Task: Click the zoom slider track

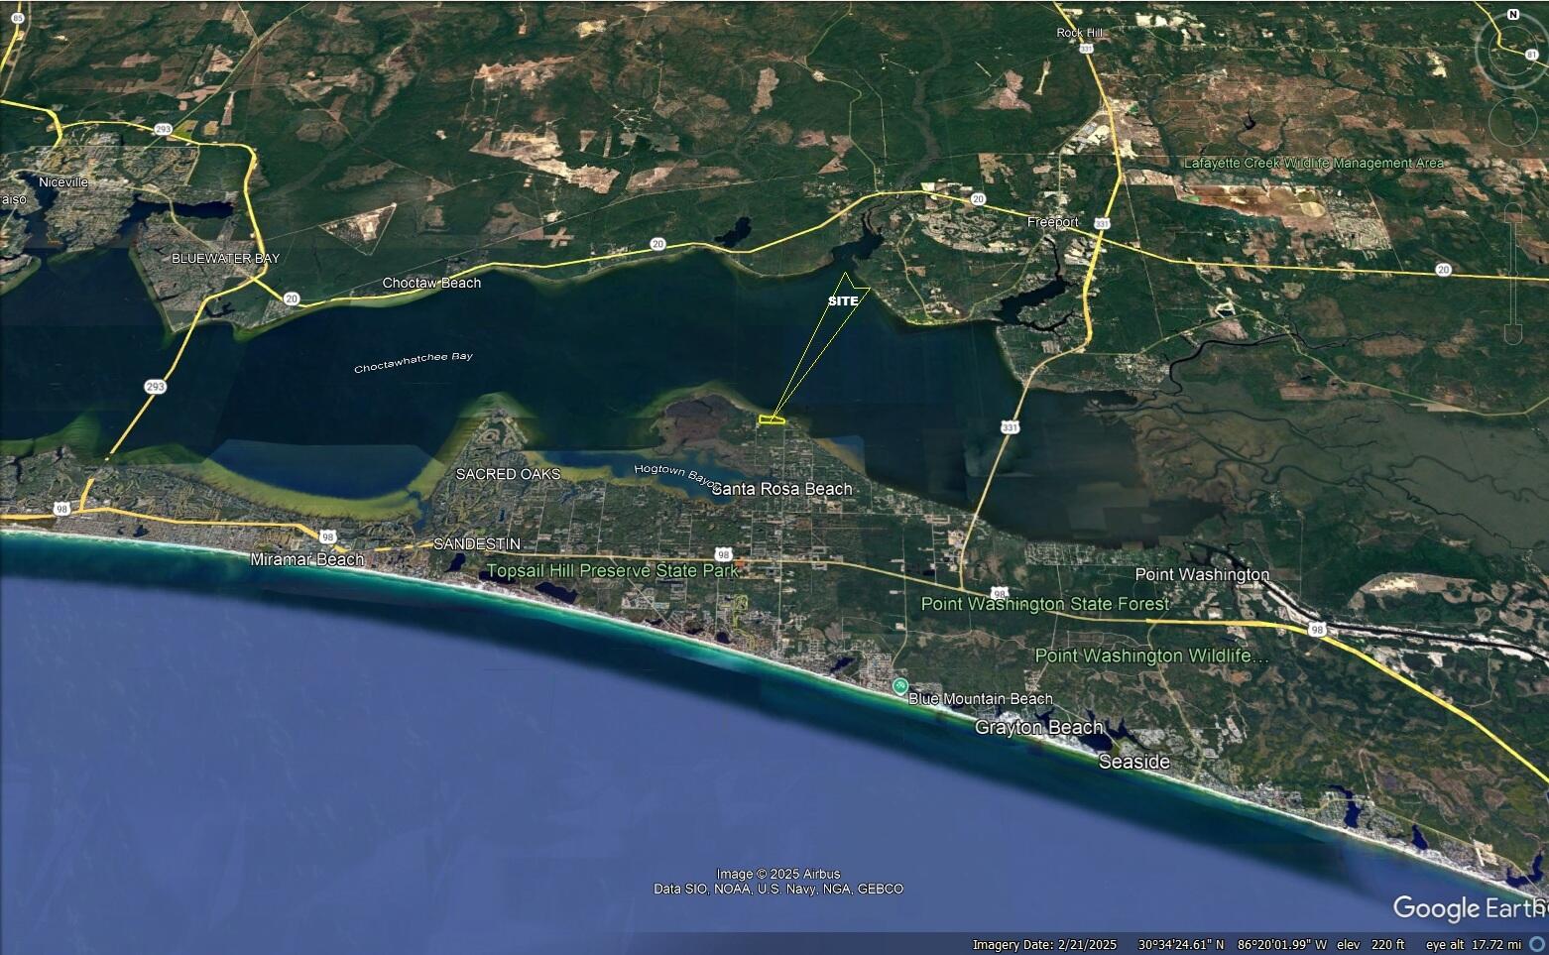Action: pos(1512,273)
